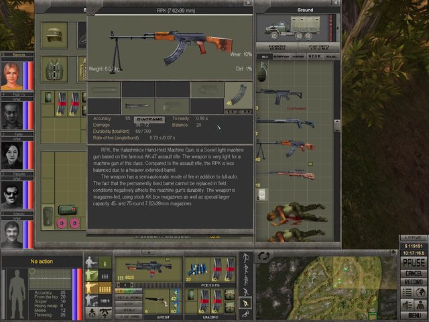Choose the hip-fire shooting stance
Image resolution: width=429 pixels, height=322 pixels.
click(91, 262)
